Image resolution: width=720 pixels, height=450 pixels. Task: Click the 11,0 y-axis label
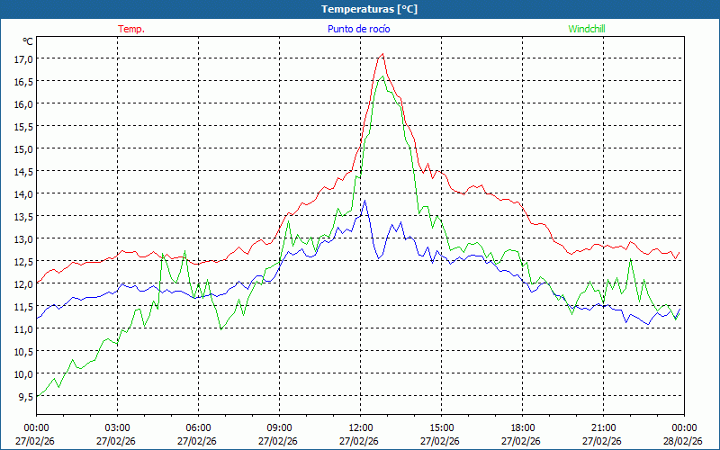click(22, 328)
